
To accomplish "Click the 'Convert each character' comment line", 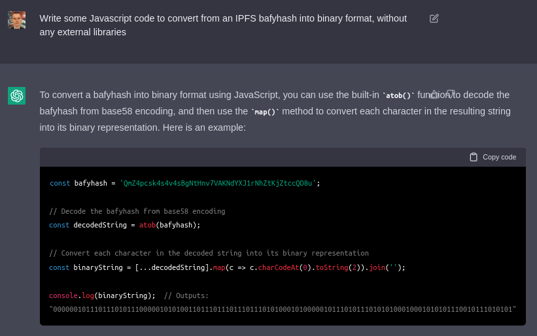I will coord(209,253).
